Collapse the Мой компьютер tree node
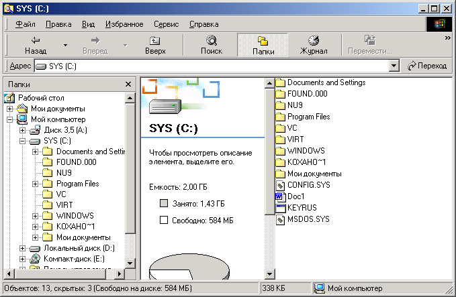This screenshot has height=297, width=456. (x=9, y=119)
